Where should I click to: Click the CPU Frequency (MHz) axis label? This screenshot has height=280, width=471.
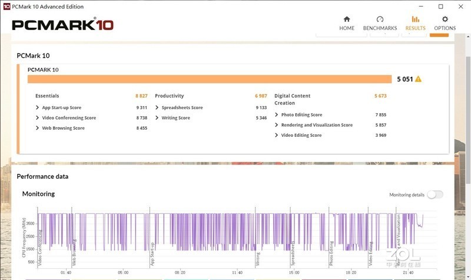[x=24, y=238]
